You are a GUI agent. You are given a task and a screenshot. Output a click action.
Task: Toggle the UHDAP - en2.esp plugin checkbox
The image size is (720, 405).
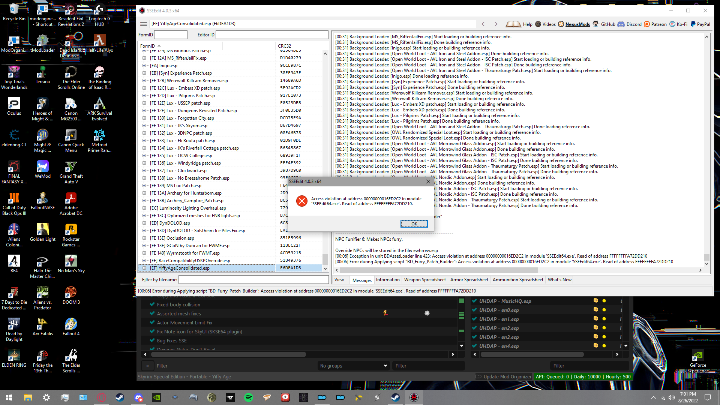[x=474, y=328]
